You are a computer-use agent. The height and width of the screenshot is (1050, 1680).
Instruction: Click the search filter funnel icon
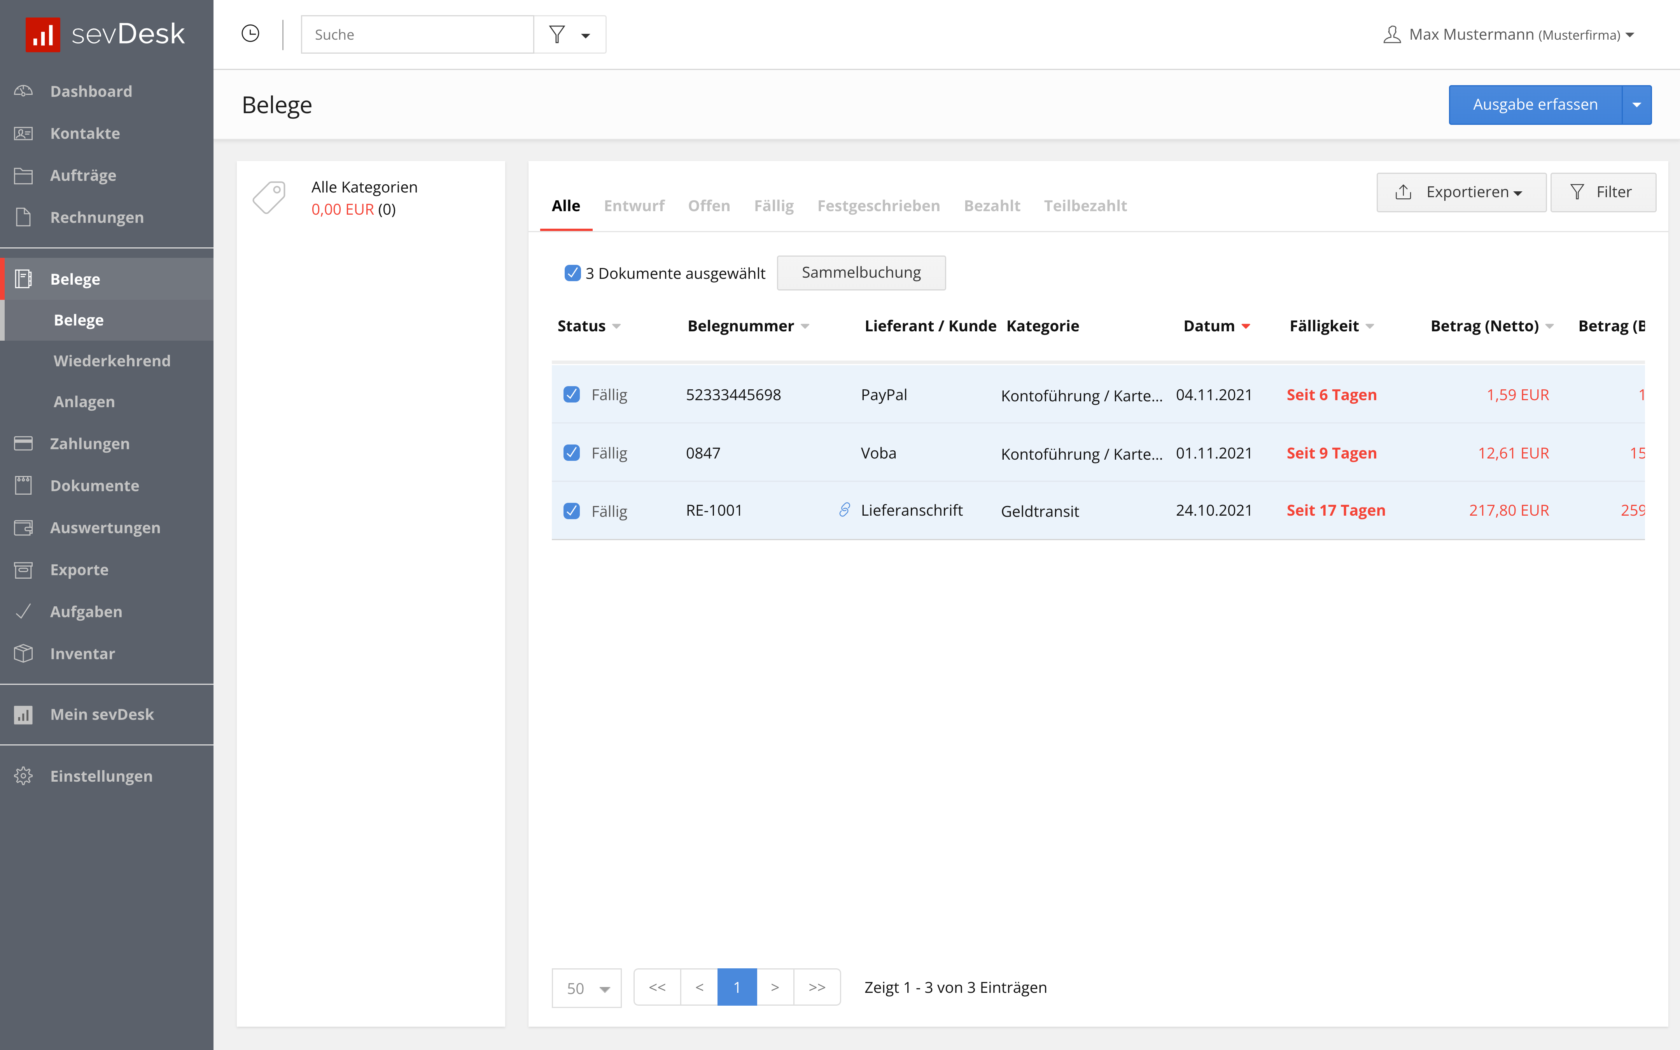(557, 34)
